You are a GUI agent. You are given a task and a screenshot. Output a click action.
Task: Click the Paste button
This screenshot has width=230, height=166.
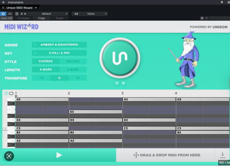click(x=59, y=18)
